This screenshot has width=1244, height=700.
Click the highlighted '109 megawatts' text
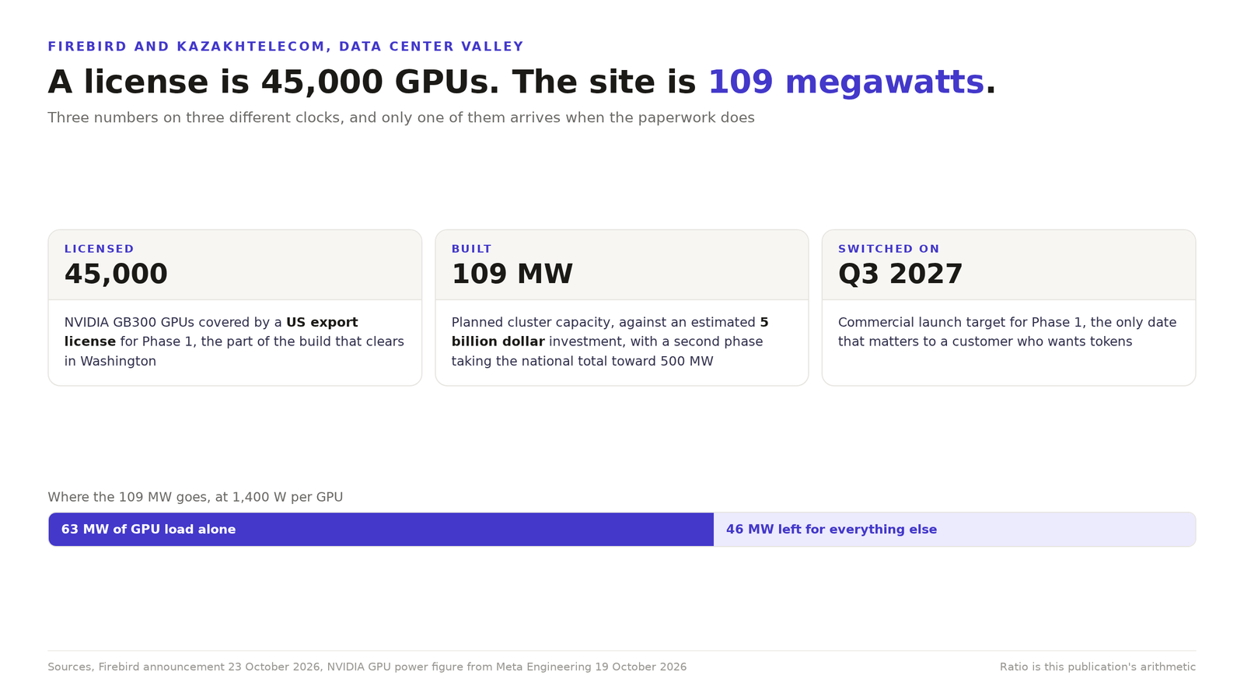(846, 82)
